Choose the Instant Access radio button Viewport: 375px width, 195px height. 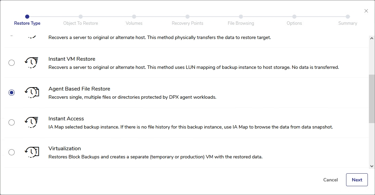12,122
